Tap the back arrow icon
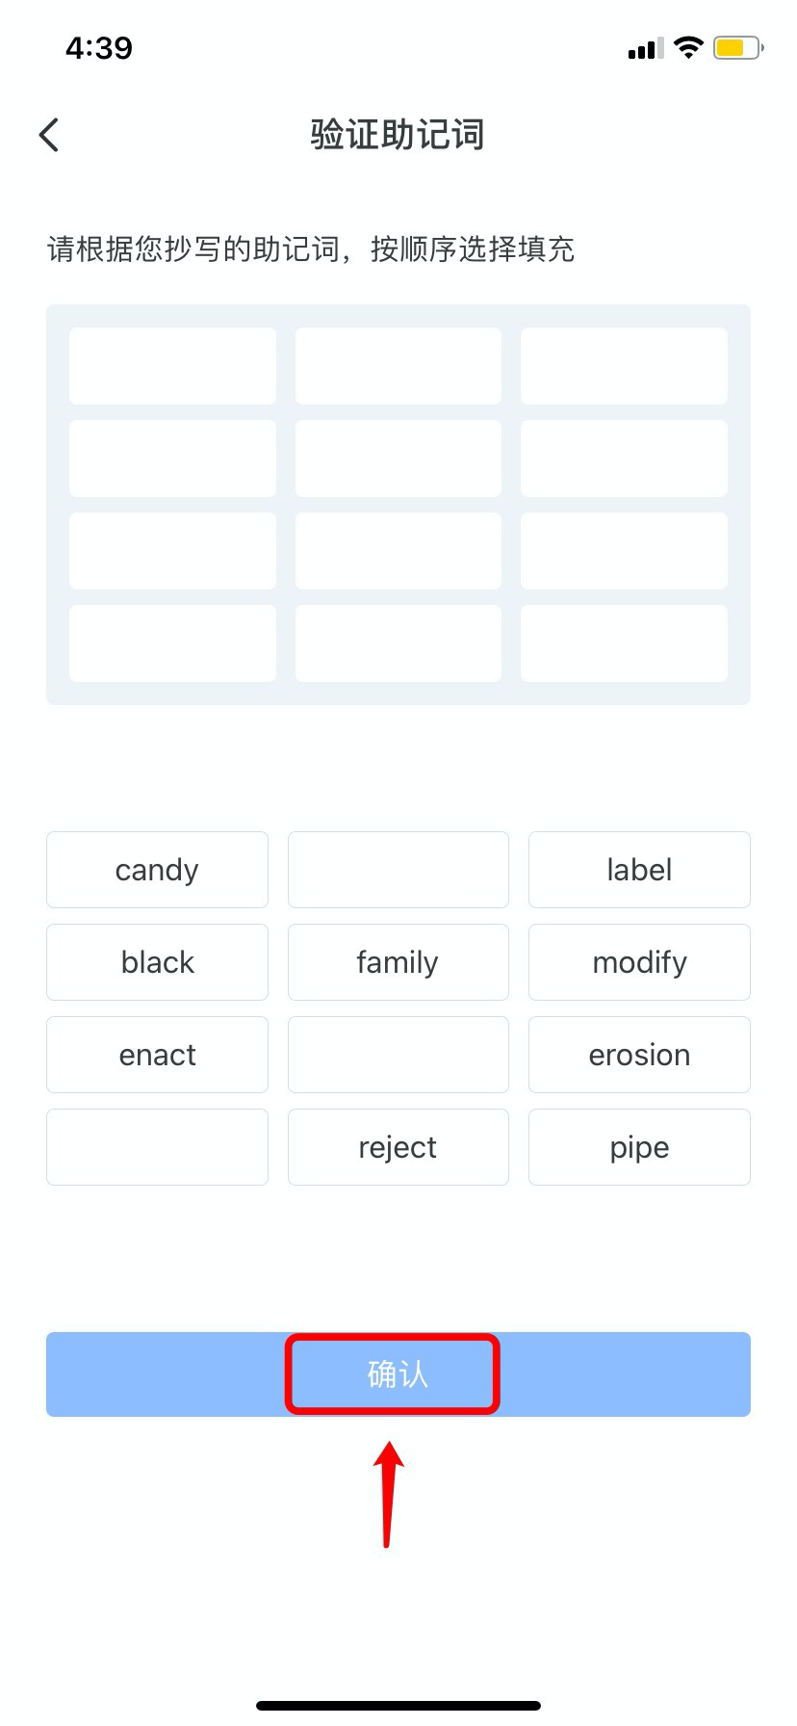 50,135
